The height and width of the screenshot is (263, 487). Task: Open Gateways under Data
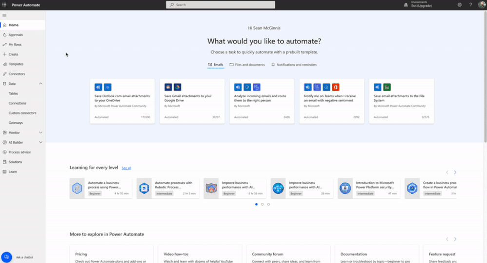pos(16,123)
